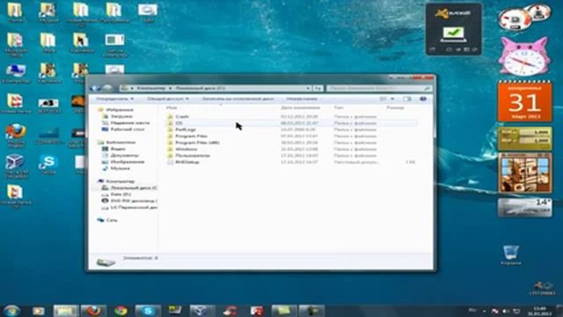The width and height of the screenshot is (563, 317).
Task: Select "Компьютер" in the navigation pane
Action: (121, 181)
